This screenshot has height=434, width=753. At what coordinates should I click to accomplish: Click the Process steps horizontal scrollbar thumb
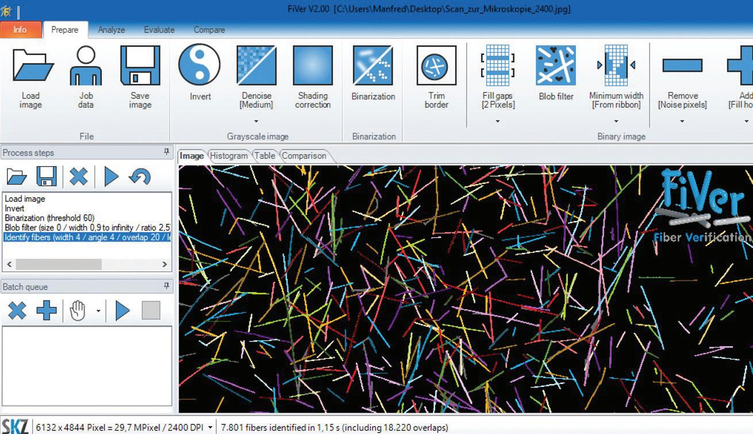click(59, 264)
